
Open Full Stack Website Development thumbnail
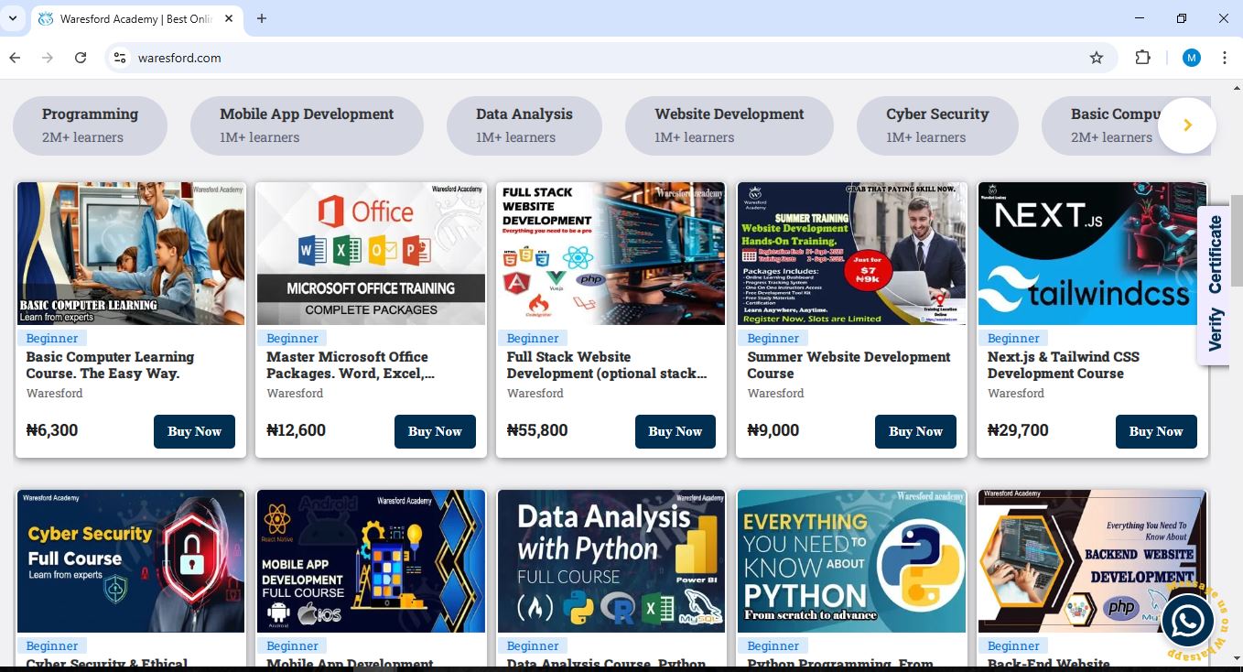pyautogui.click(x=611, y=254)
